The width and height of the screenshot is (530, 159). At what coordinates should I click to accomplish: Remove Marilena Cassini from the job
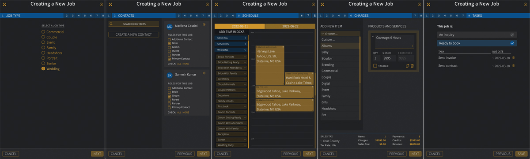(x=204, y=25)
